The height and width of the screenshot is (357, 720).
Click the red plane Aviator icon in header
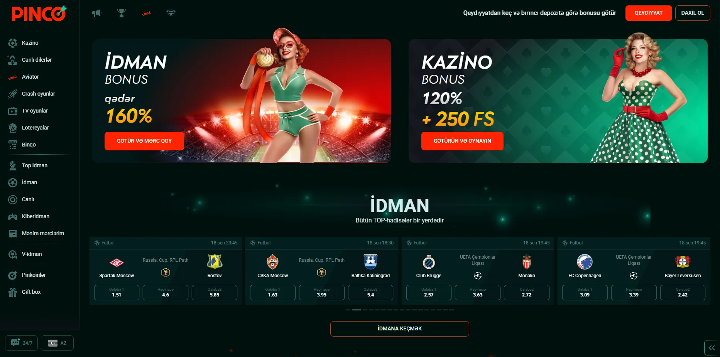pyautogui.click(x=146, y=13)
